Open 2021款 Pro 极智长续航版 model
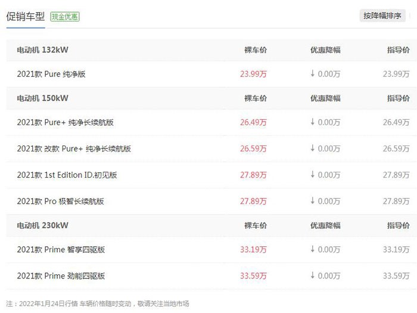The height and width of the screenshot is (313, 417). tap(60, 202)
